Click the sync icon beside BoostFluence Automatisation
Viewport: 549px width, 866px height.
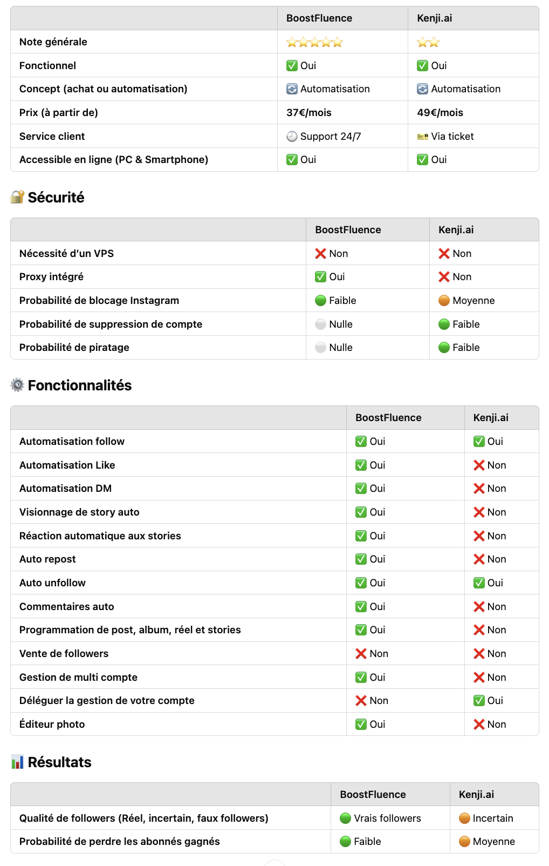tap(292, 89)
